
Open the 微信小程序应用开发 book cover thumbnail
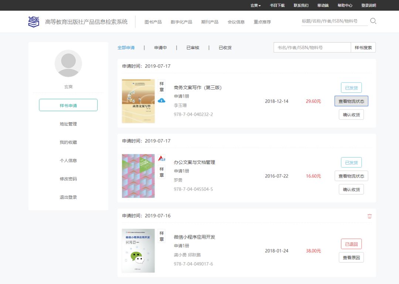point(138,251)
